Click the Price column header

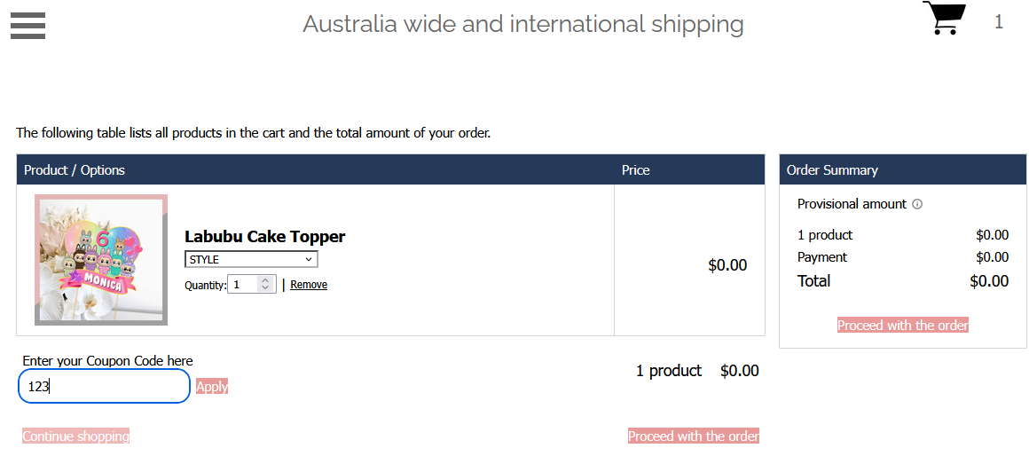pyautogui.click(x=636, y=170)
